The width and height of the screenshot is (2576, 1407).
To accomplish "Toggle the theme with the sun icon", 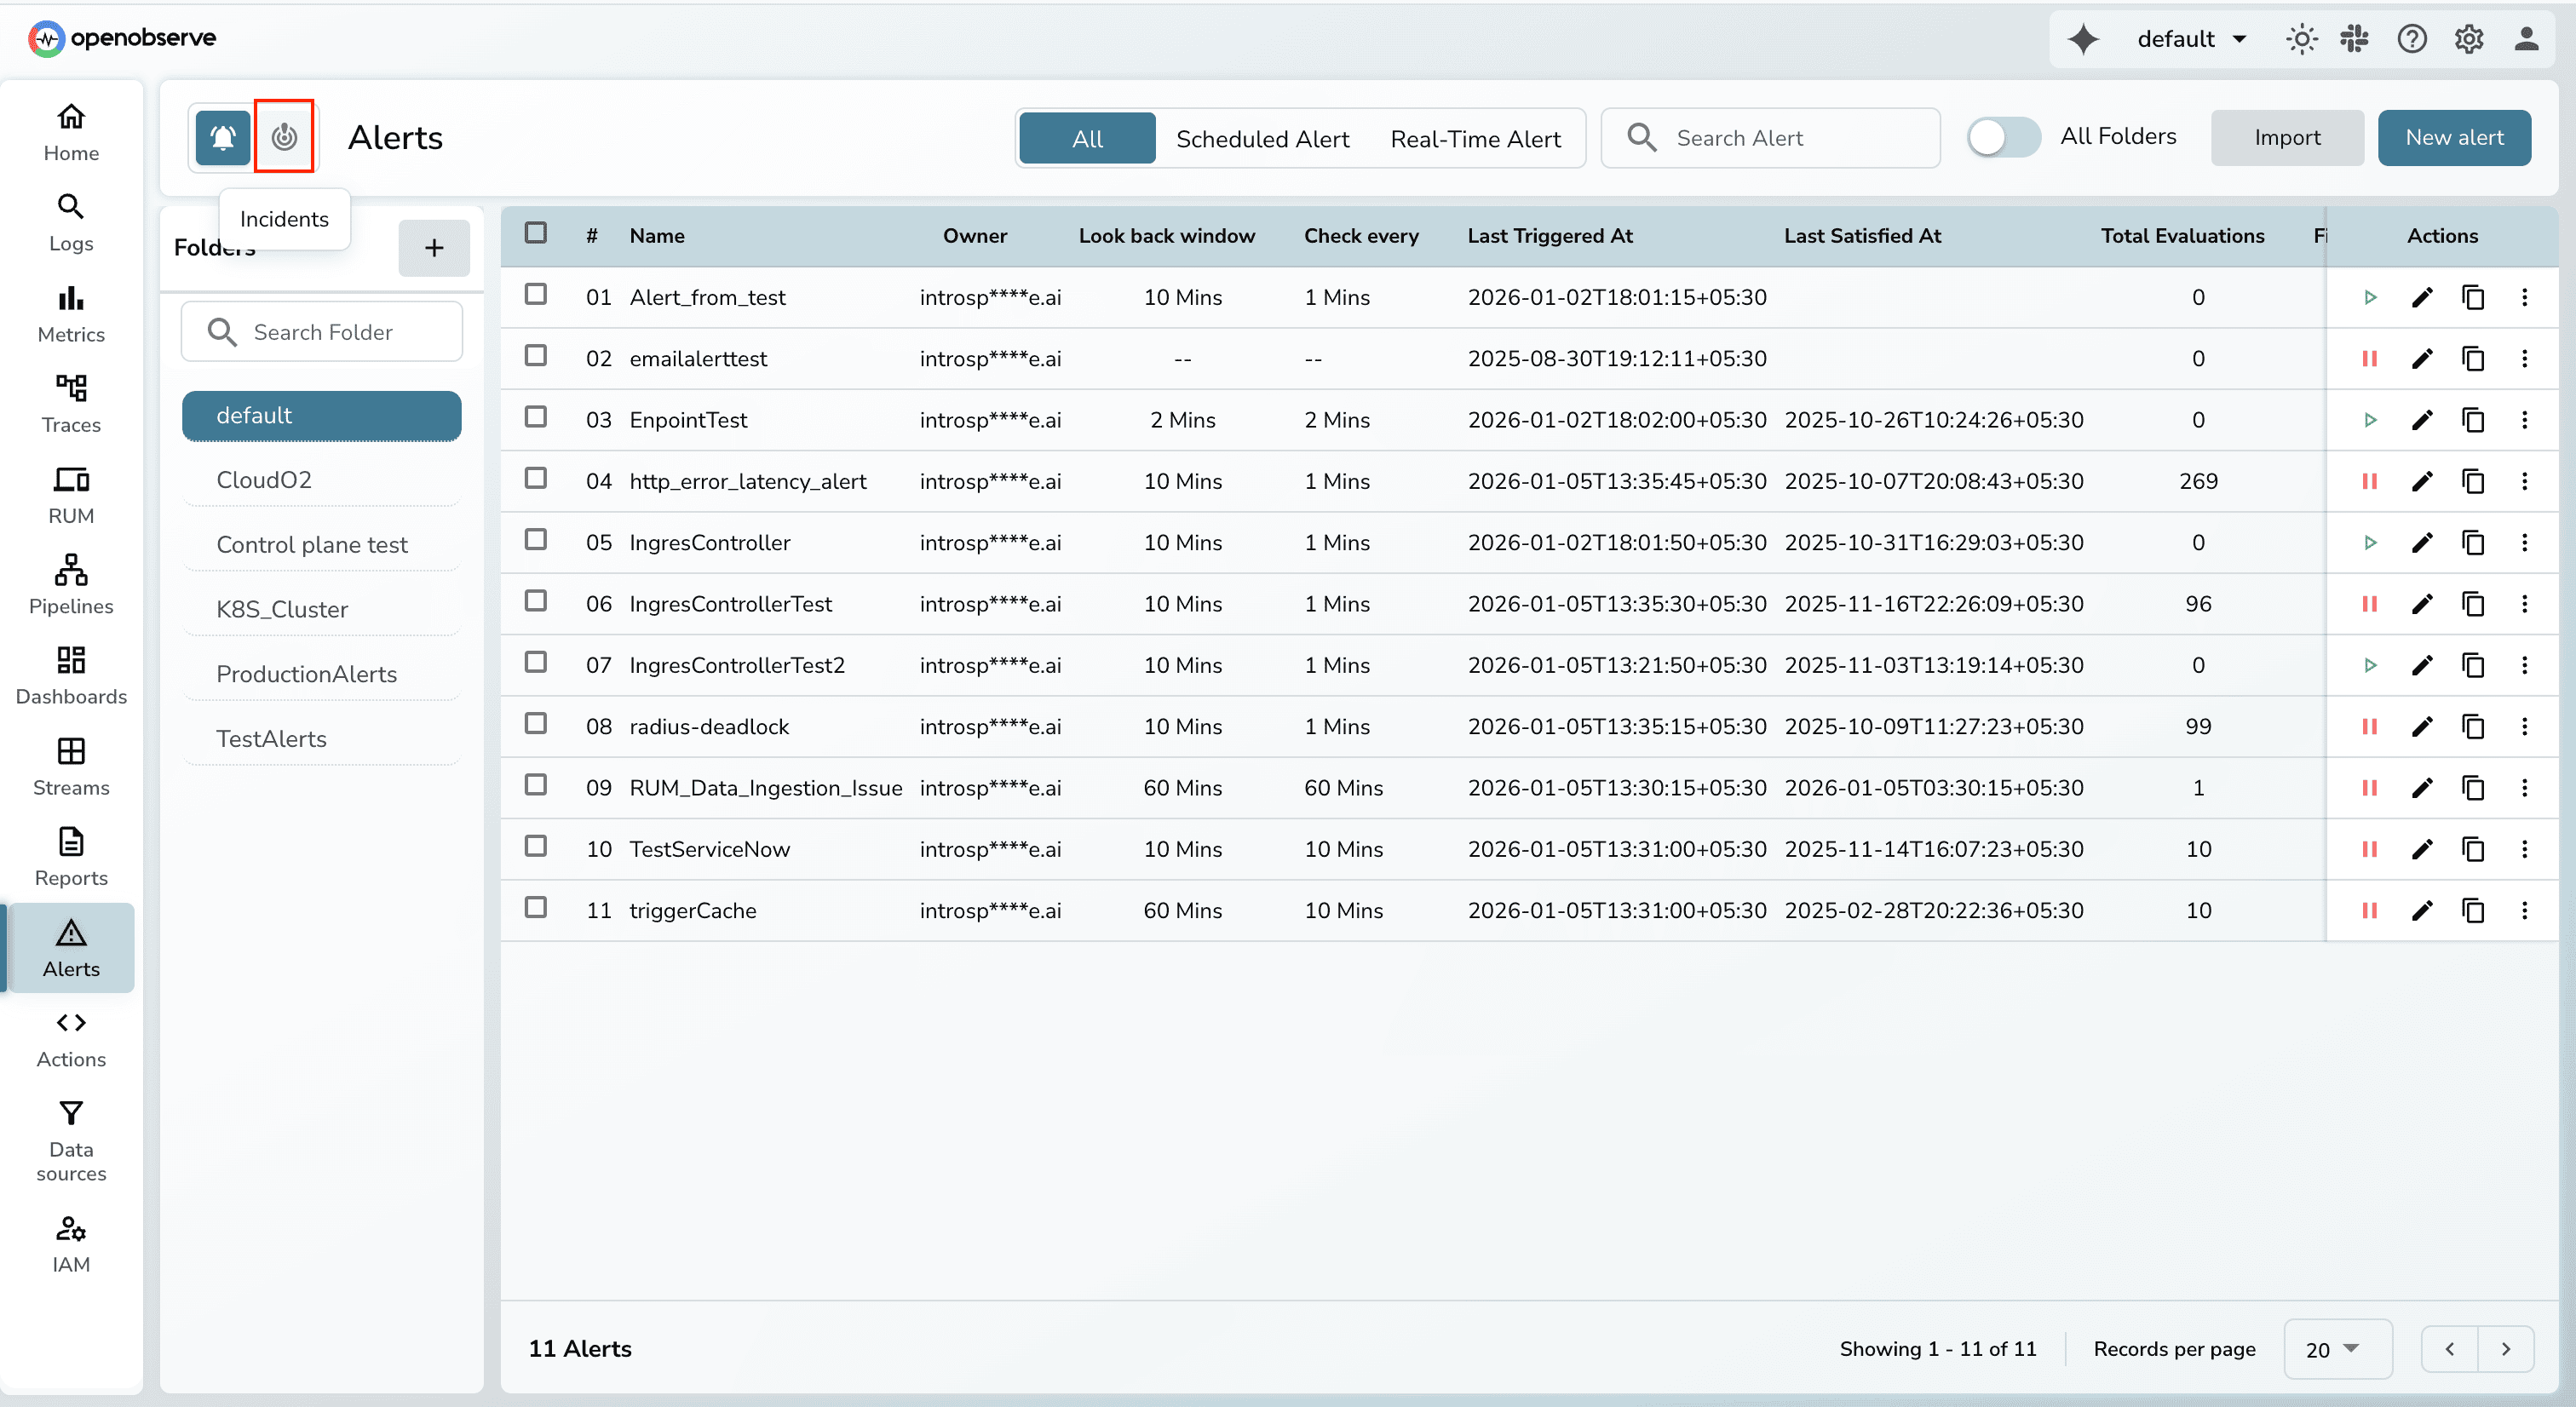I will (2301, 38).
